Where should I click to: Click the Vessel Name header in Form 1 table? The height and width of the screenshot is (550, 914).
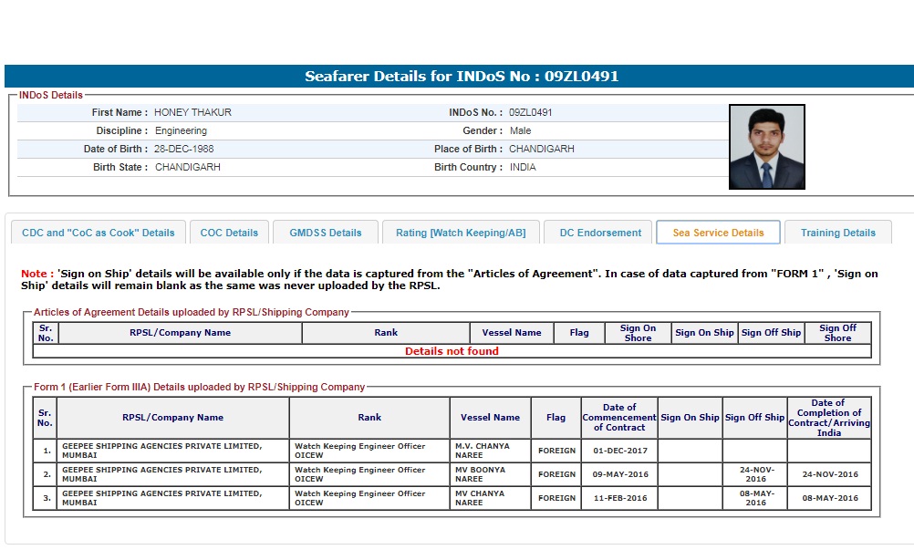coord(490,418)
